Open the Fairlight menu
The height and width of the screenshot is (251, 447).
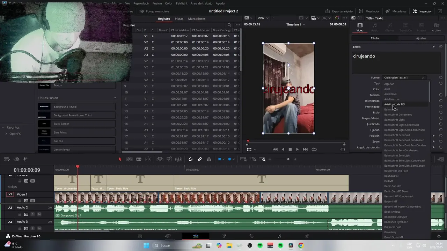tap(182, 3)
